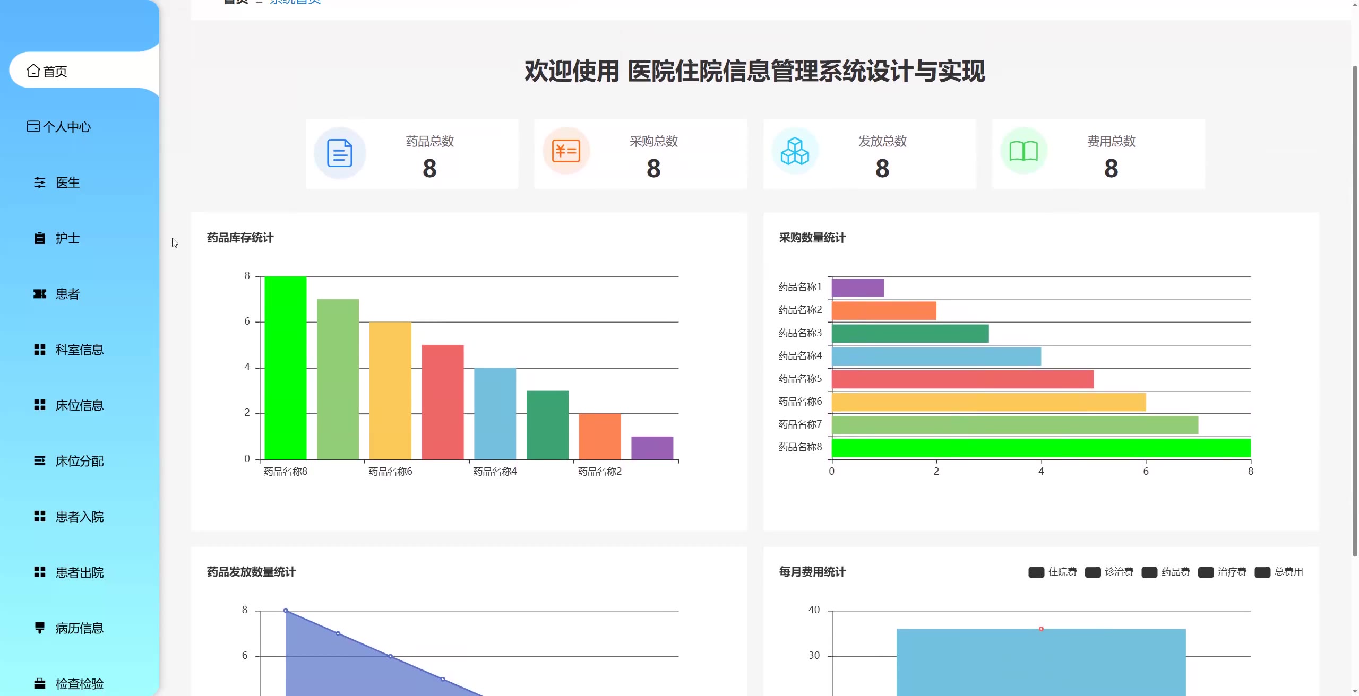
Task: Open the 病历信息 menu item
Action: point(80,628)
